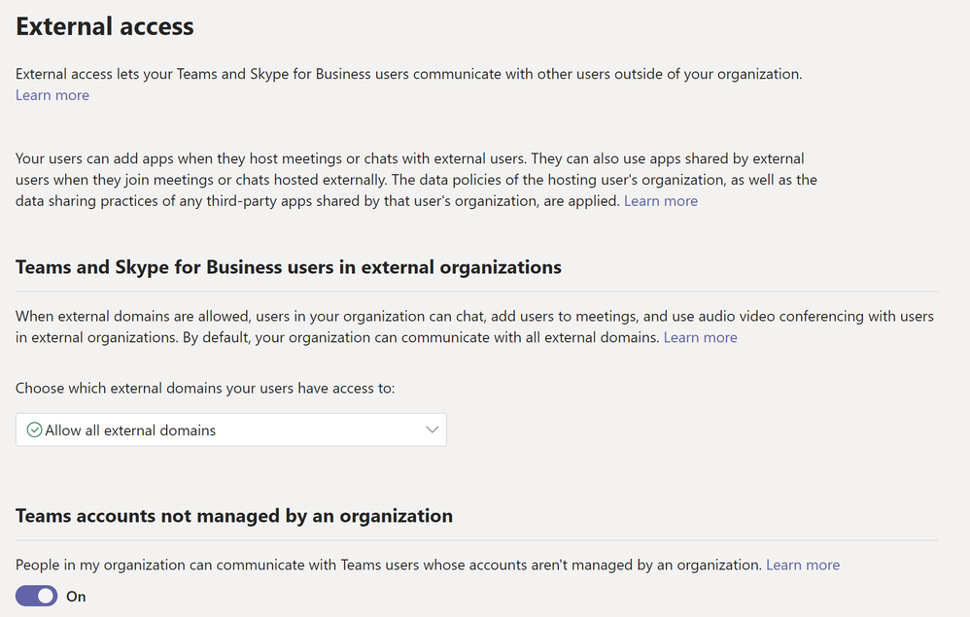Click text Choose which external domains label
This screenshot has width=970, height=617.
pyautogui.click(x=205, y=389)
